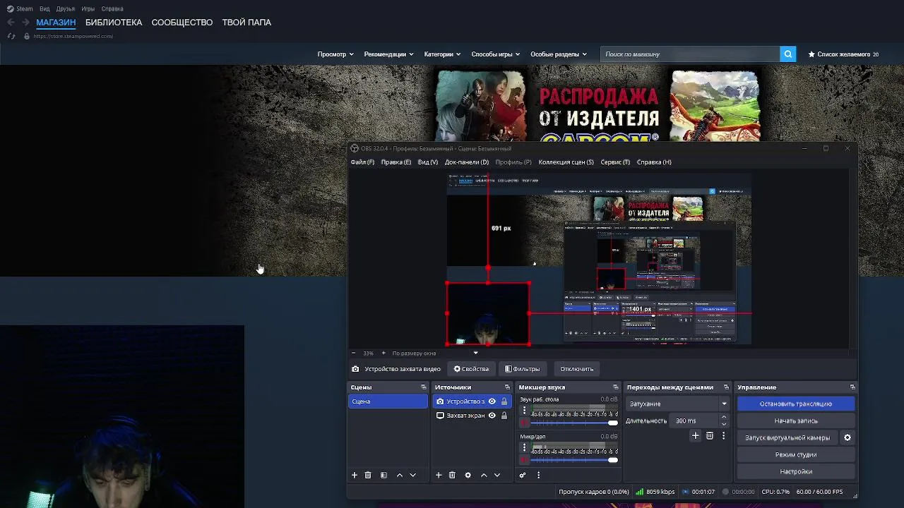Open advanced audio properties in Микшер звука
The image size is (904, 508).
click(523, 475)
